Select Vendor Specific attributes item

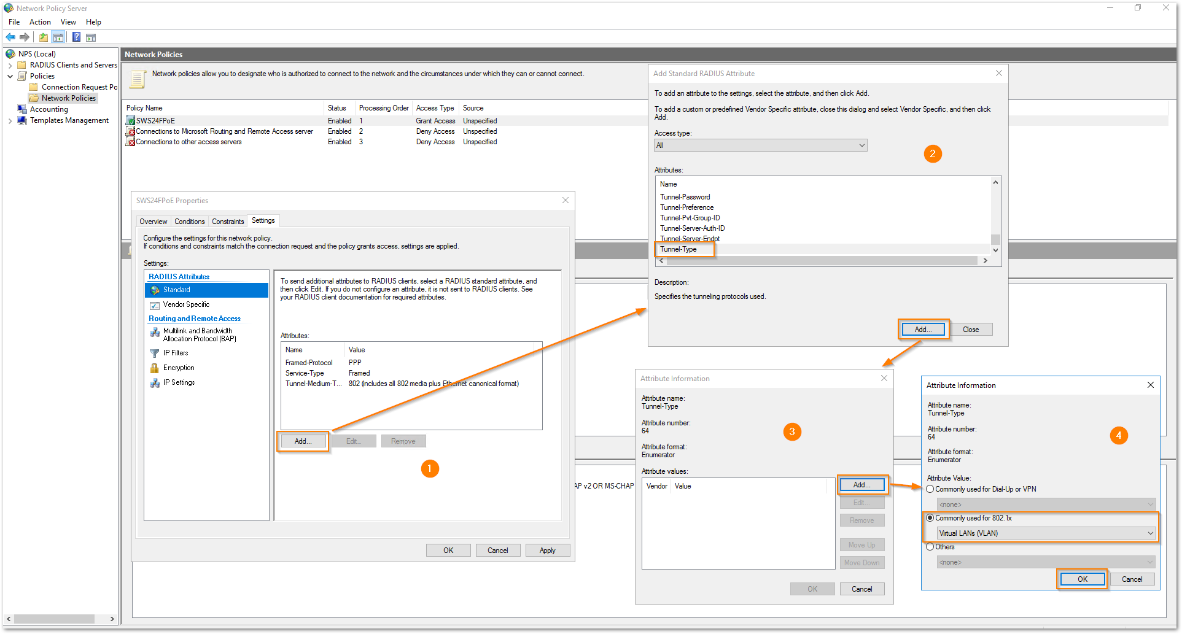(x=185, y=304)
